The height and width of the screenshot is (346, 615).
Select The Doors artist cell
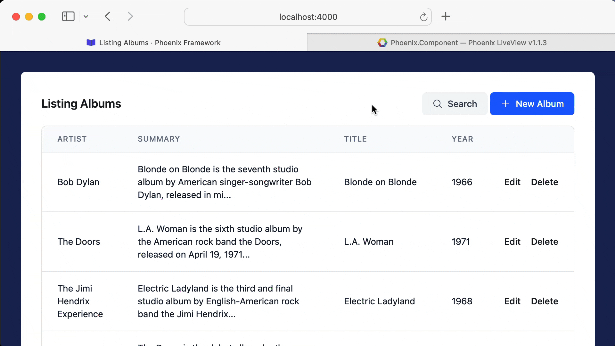79,242
